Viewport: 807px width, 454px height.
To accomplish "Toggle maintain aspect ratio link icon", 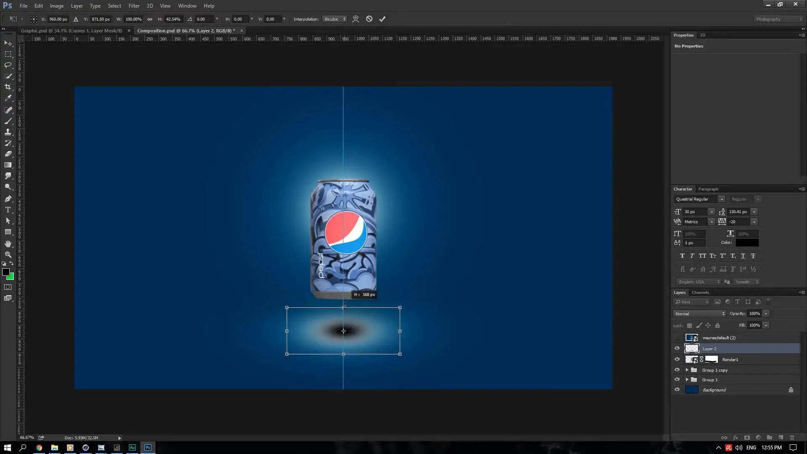I will coord(150,19).
